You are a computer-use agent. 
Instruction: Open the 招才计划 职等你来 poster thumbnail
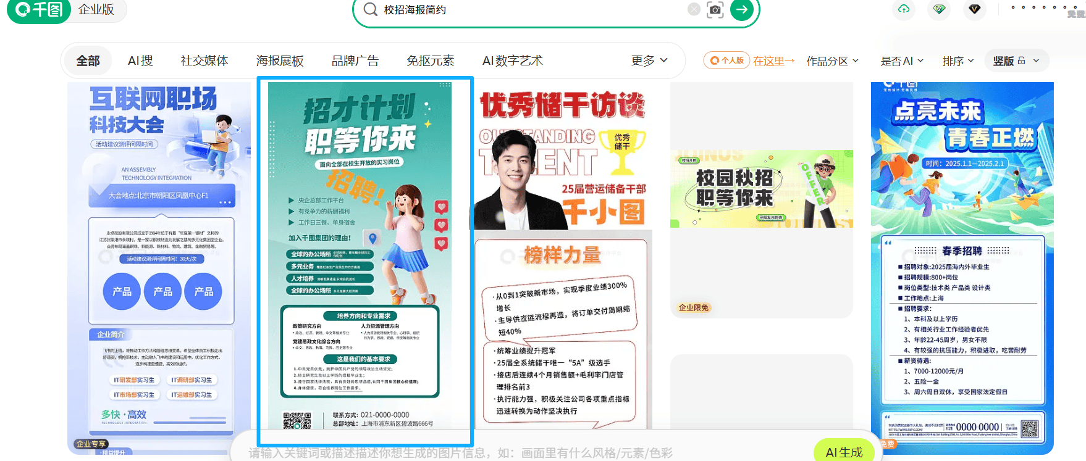[364, 259]
